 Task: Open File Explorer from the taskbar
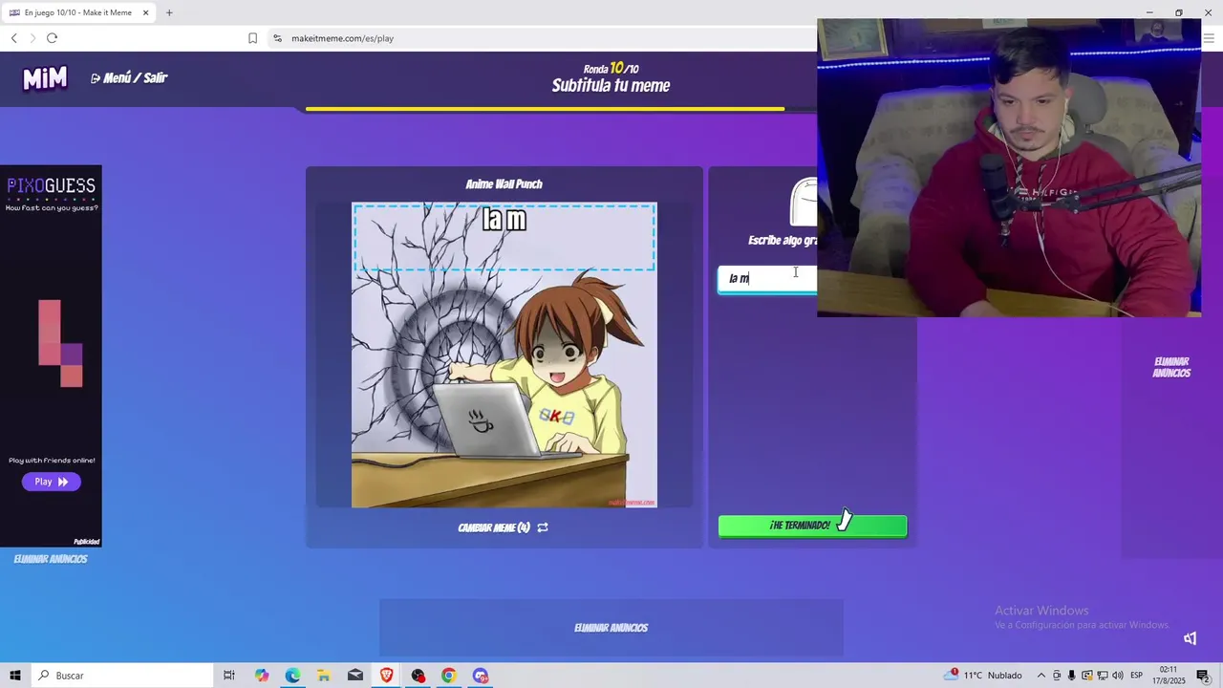(324, 676)
